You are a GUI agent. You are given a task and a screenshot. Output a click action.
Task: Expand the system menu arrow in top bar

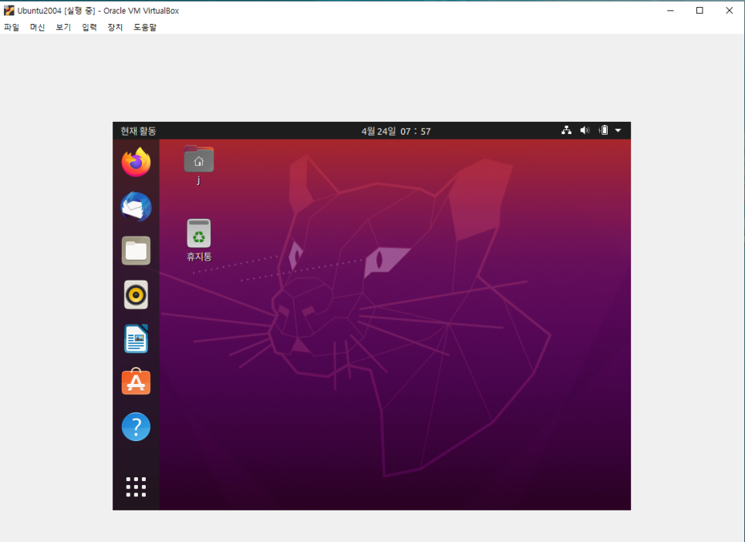tap(619, 130)
